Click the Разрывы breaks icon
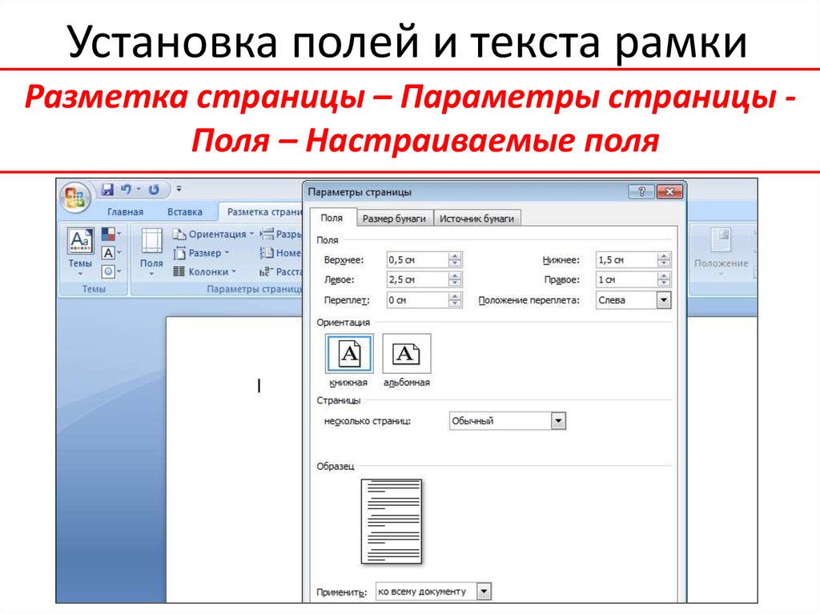 pos(267,234)
